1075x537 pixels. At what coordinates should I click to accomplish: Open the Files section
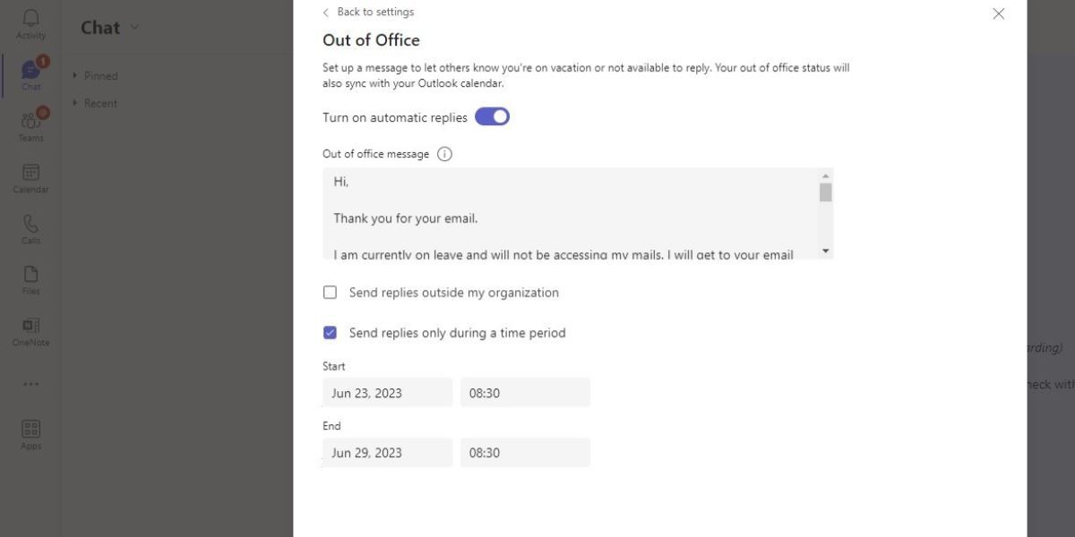pos(30,277)
